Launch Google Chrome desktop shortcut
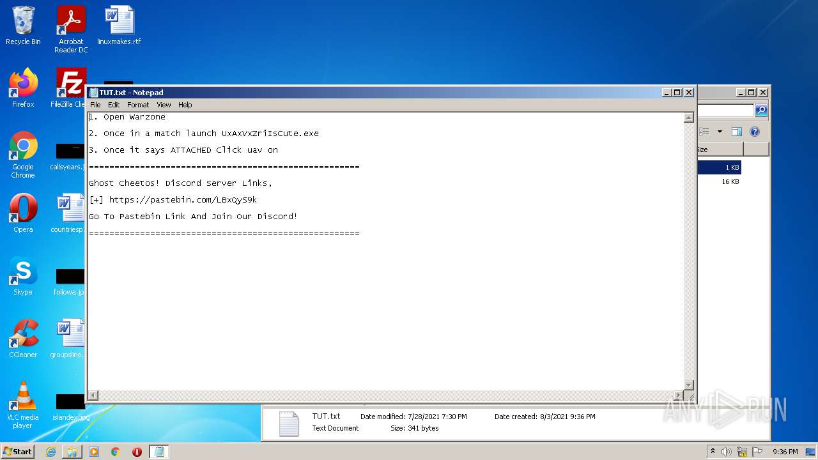This screenshot has height=460, width=818. [x=23, y=155]
